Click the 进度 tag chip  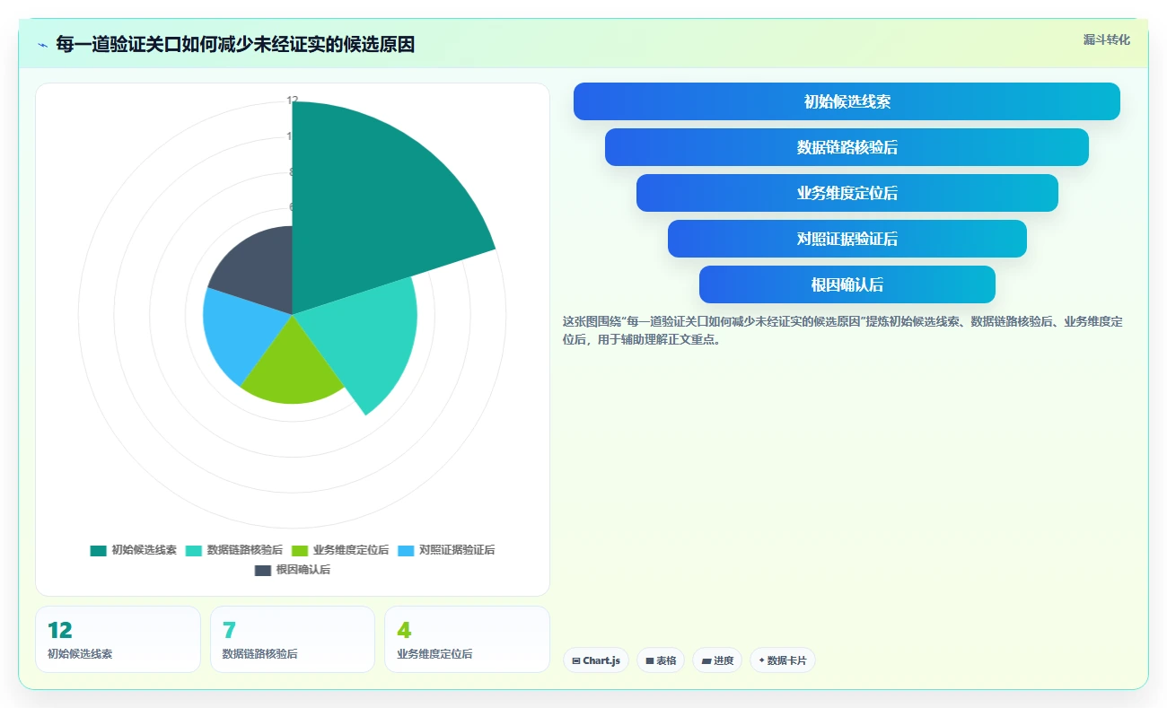(x=717, y=660)
